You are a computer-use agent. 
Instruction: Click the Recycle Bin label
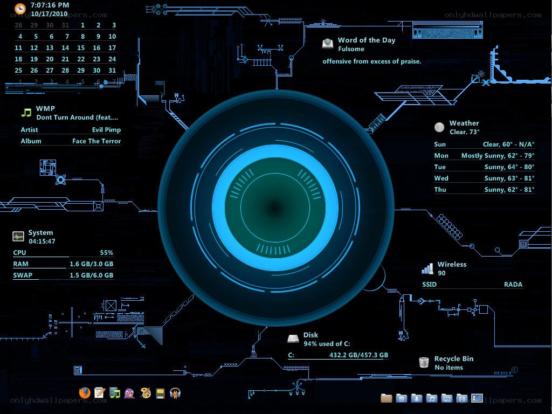click(x=454, y=358)
